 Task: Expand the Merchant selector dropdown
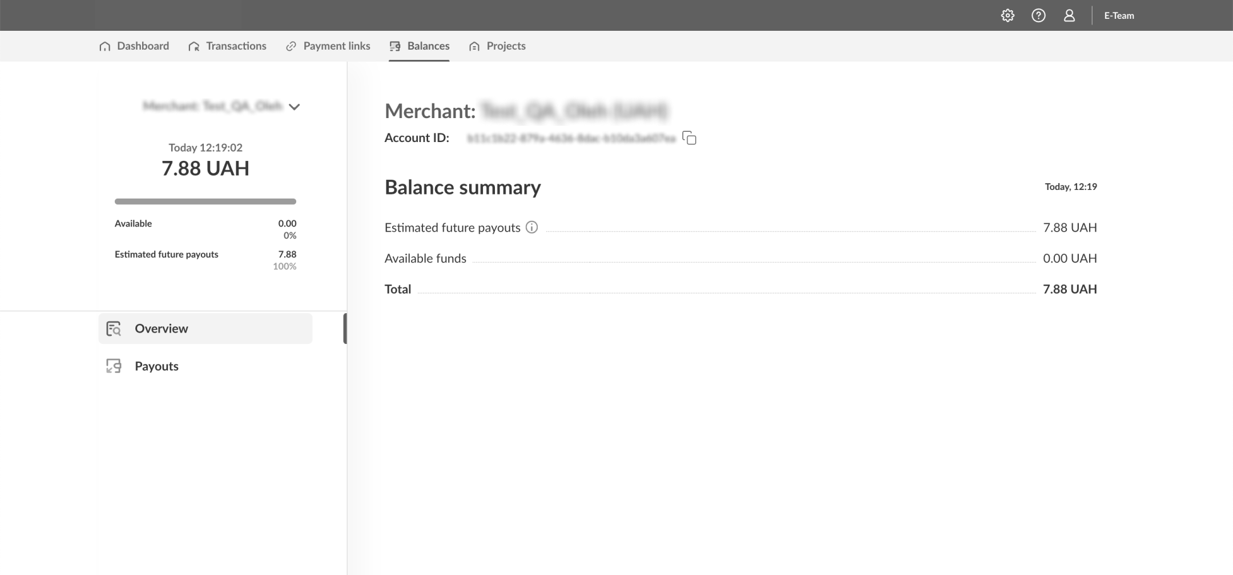click(294, 107)
